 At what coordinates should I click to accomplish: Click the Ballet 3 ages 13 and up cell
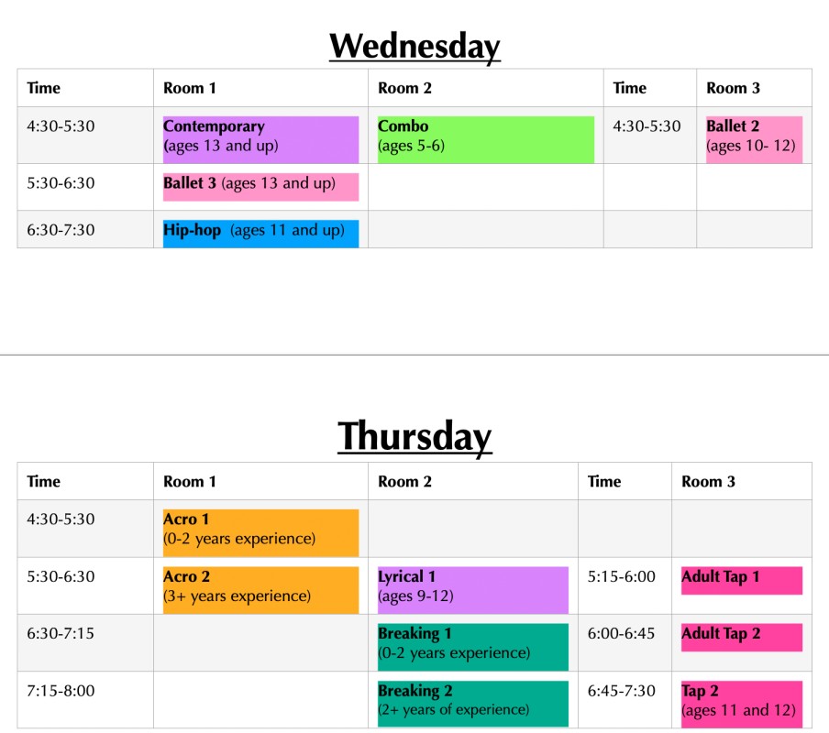[260, 187]
